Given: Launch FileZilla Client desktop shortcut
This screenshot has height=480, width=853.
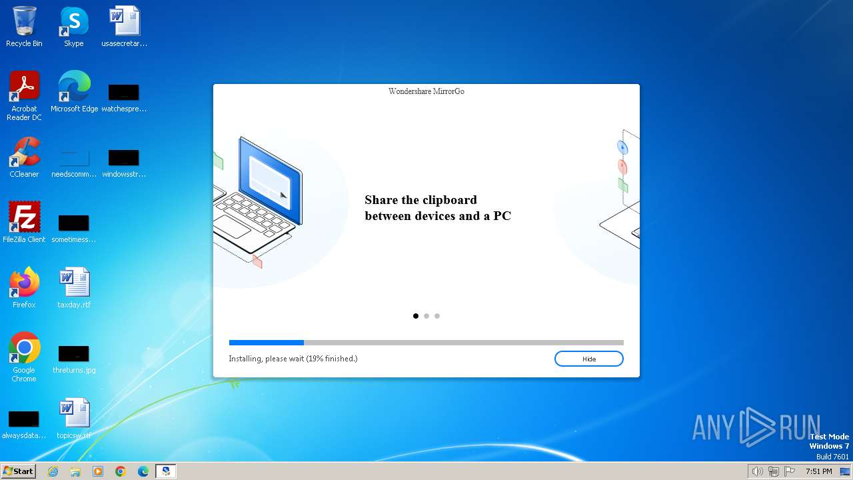Looking at the screenshot, I should tap(24, 223).
